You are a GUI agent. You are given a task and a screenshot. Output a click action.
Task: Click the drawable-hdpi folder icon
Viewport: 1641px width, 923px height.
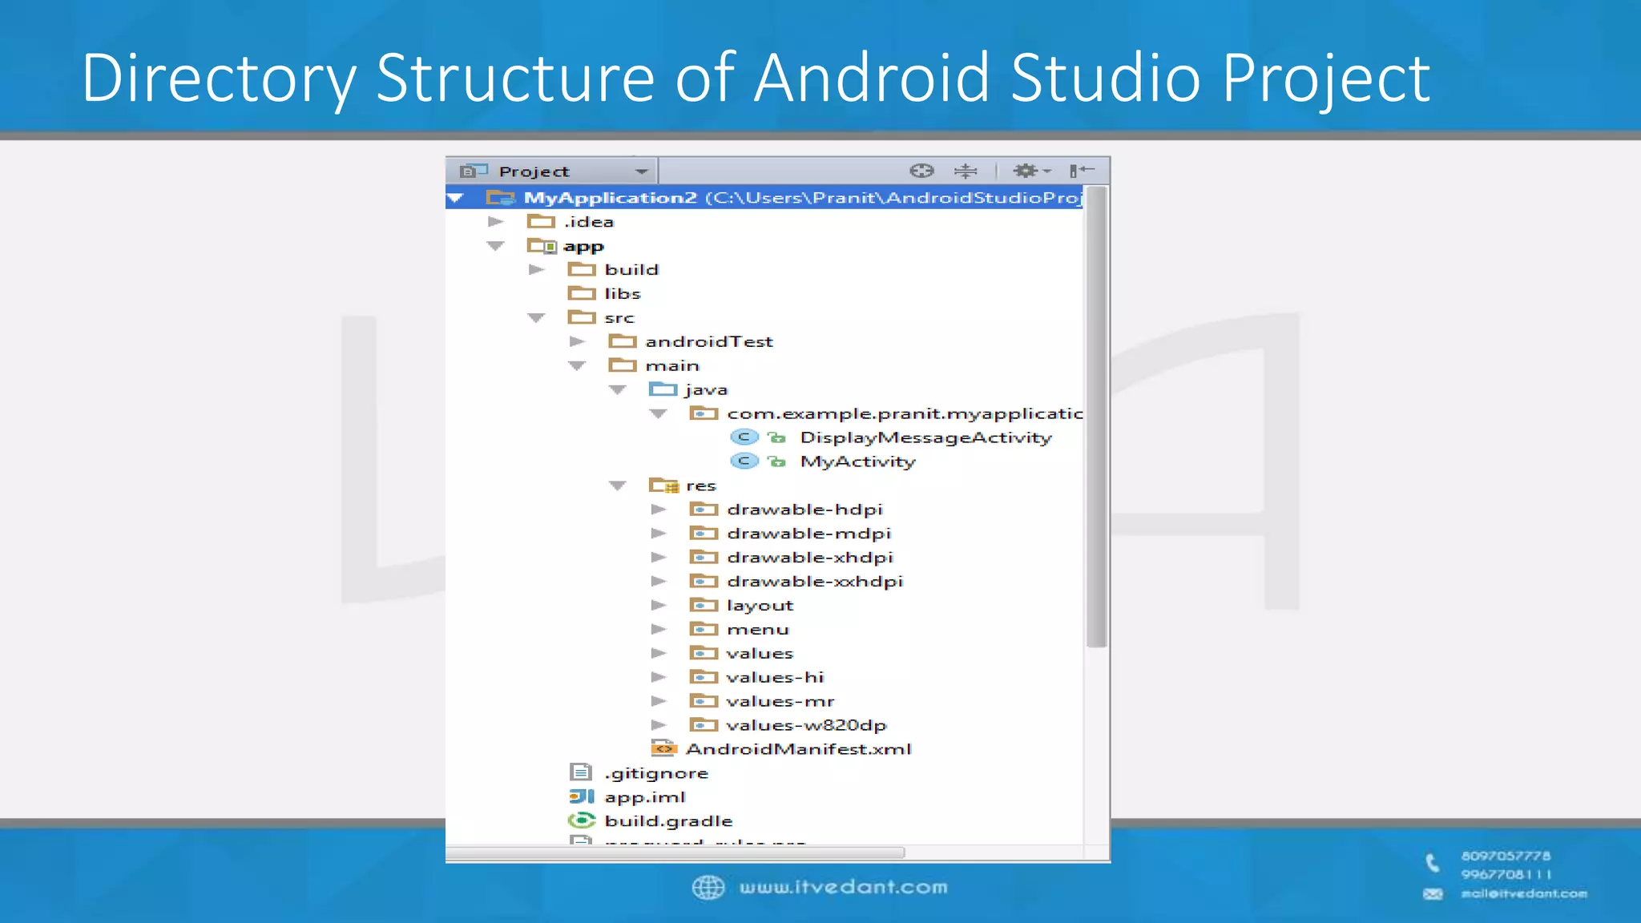[x=704, y=510]
